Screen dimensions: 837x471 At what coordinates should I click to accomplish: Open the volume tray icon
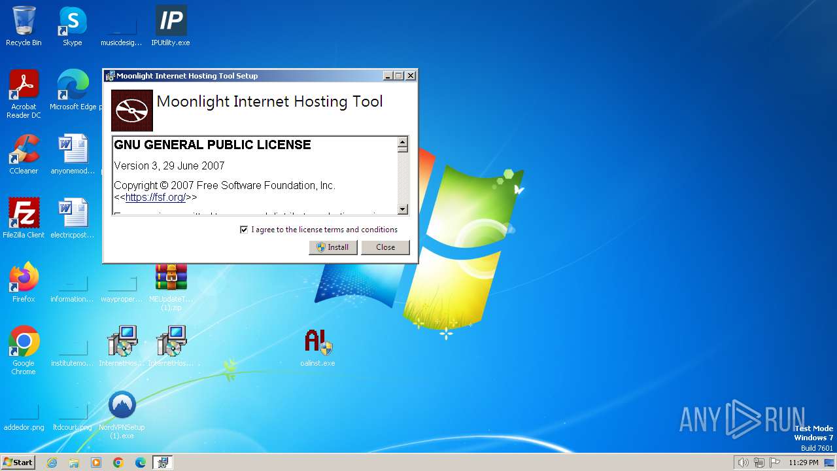coord(743,462)
